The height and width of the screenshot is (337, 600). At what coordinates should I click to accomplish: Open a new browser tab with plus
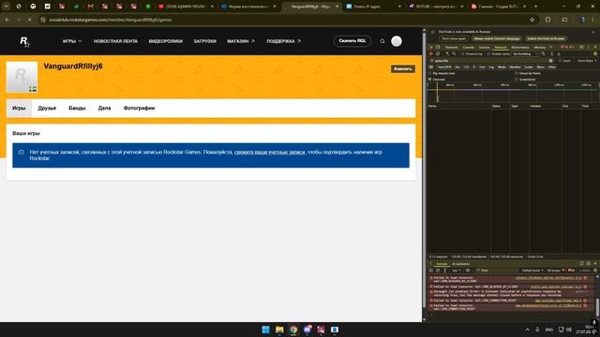coord(535,7)
